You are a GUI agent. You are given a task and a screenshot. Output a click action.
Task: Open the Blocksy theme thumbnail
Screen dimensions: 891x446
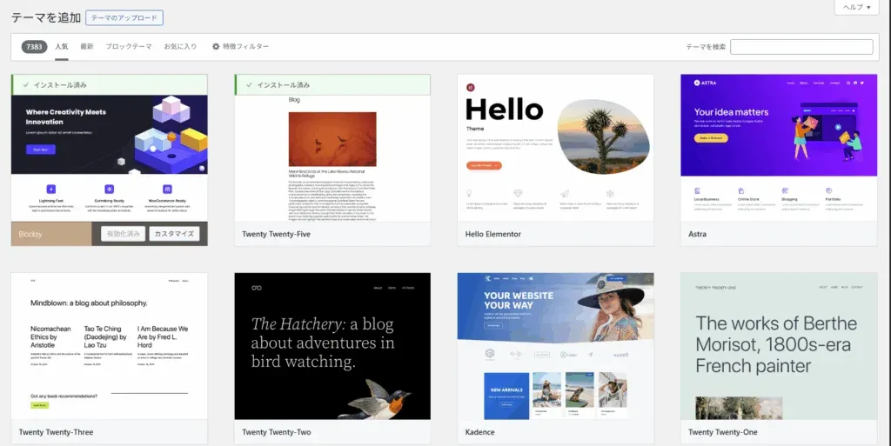coord(109,157)
